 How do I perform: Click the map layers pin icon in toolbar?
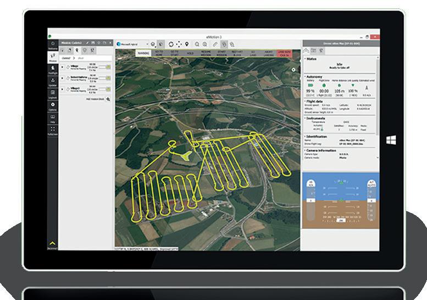(153, 44)
